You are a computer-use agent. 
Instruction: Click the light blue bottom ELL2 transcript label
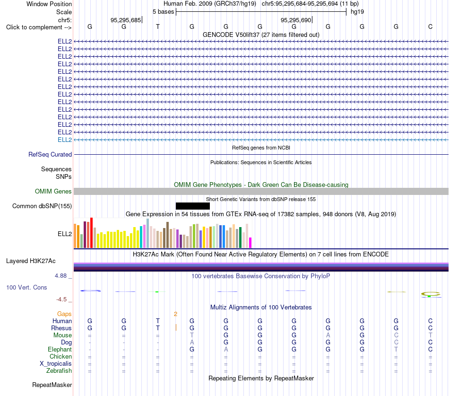coord(65,140)
